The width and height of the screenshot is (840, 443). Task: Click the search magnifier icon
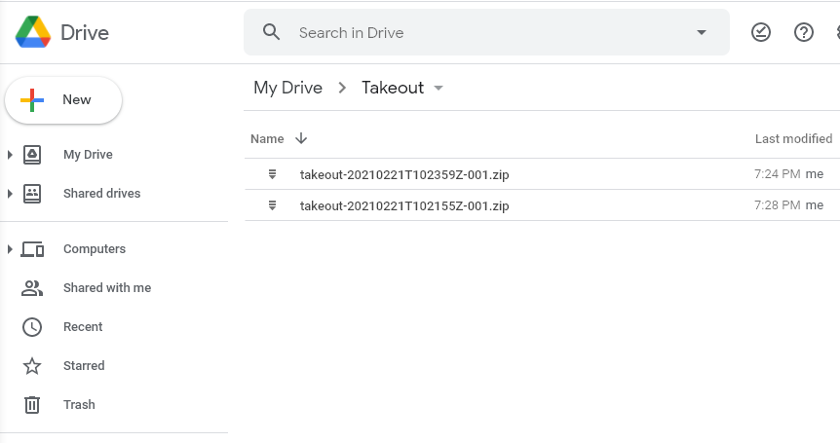(x=272, y=32)
